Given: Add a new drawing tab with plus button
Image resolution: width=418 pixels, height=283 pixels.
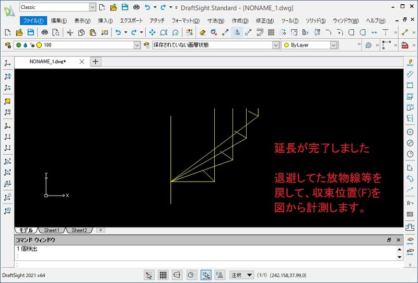Looking at the screenshot, I should pos(96,62).
